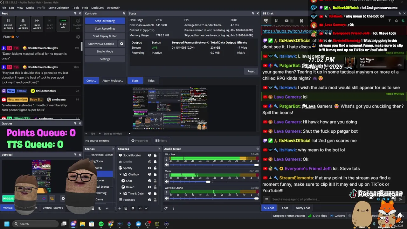Undock the Controls panel

pos(124,13)
